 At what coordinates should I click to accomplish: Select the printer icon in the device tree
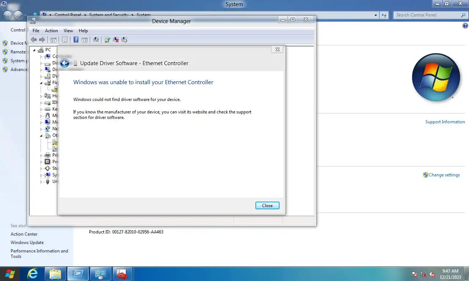pos(47,155)
